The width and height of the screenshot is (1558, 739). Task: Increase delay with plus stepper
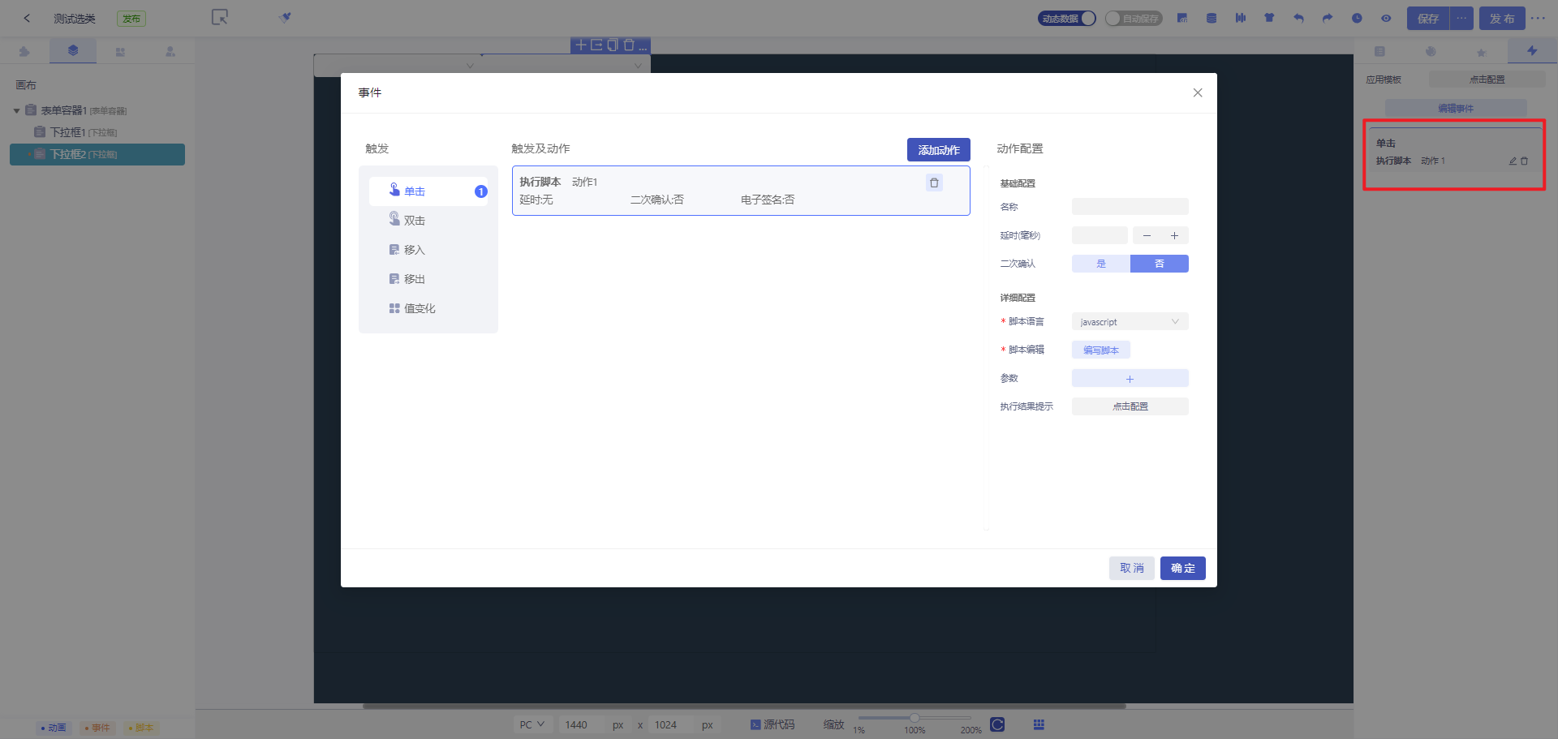1174,235
